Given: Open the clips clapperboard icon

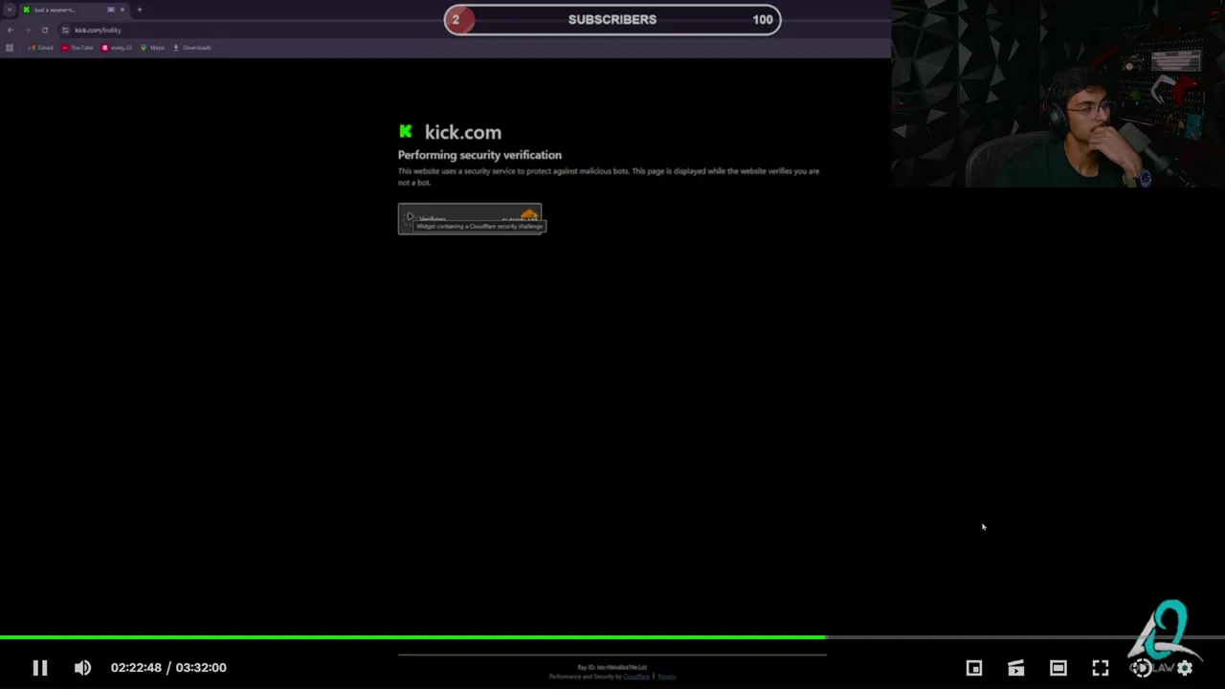Looking at the screenshot, I should tap(1016, 668).
